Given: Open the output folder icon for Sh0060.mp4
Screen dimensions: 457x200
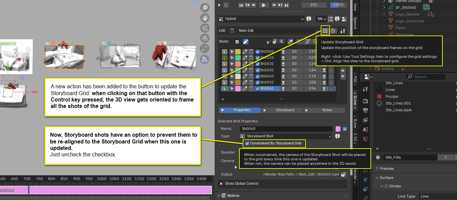Looking at the screenshot, I should [x=343, y=175].
